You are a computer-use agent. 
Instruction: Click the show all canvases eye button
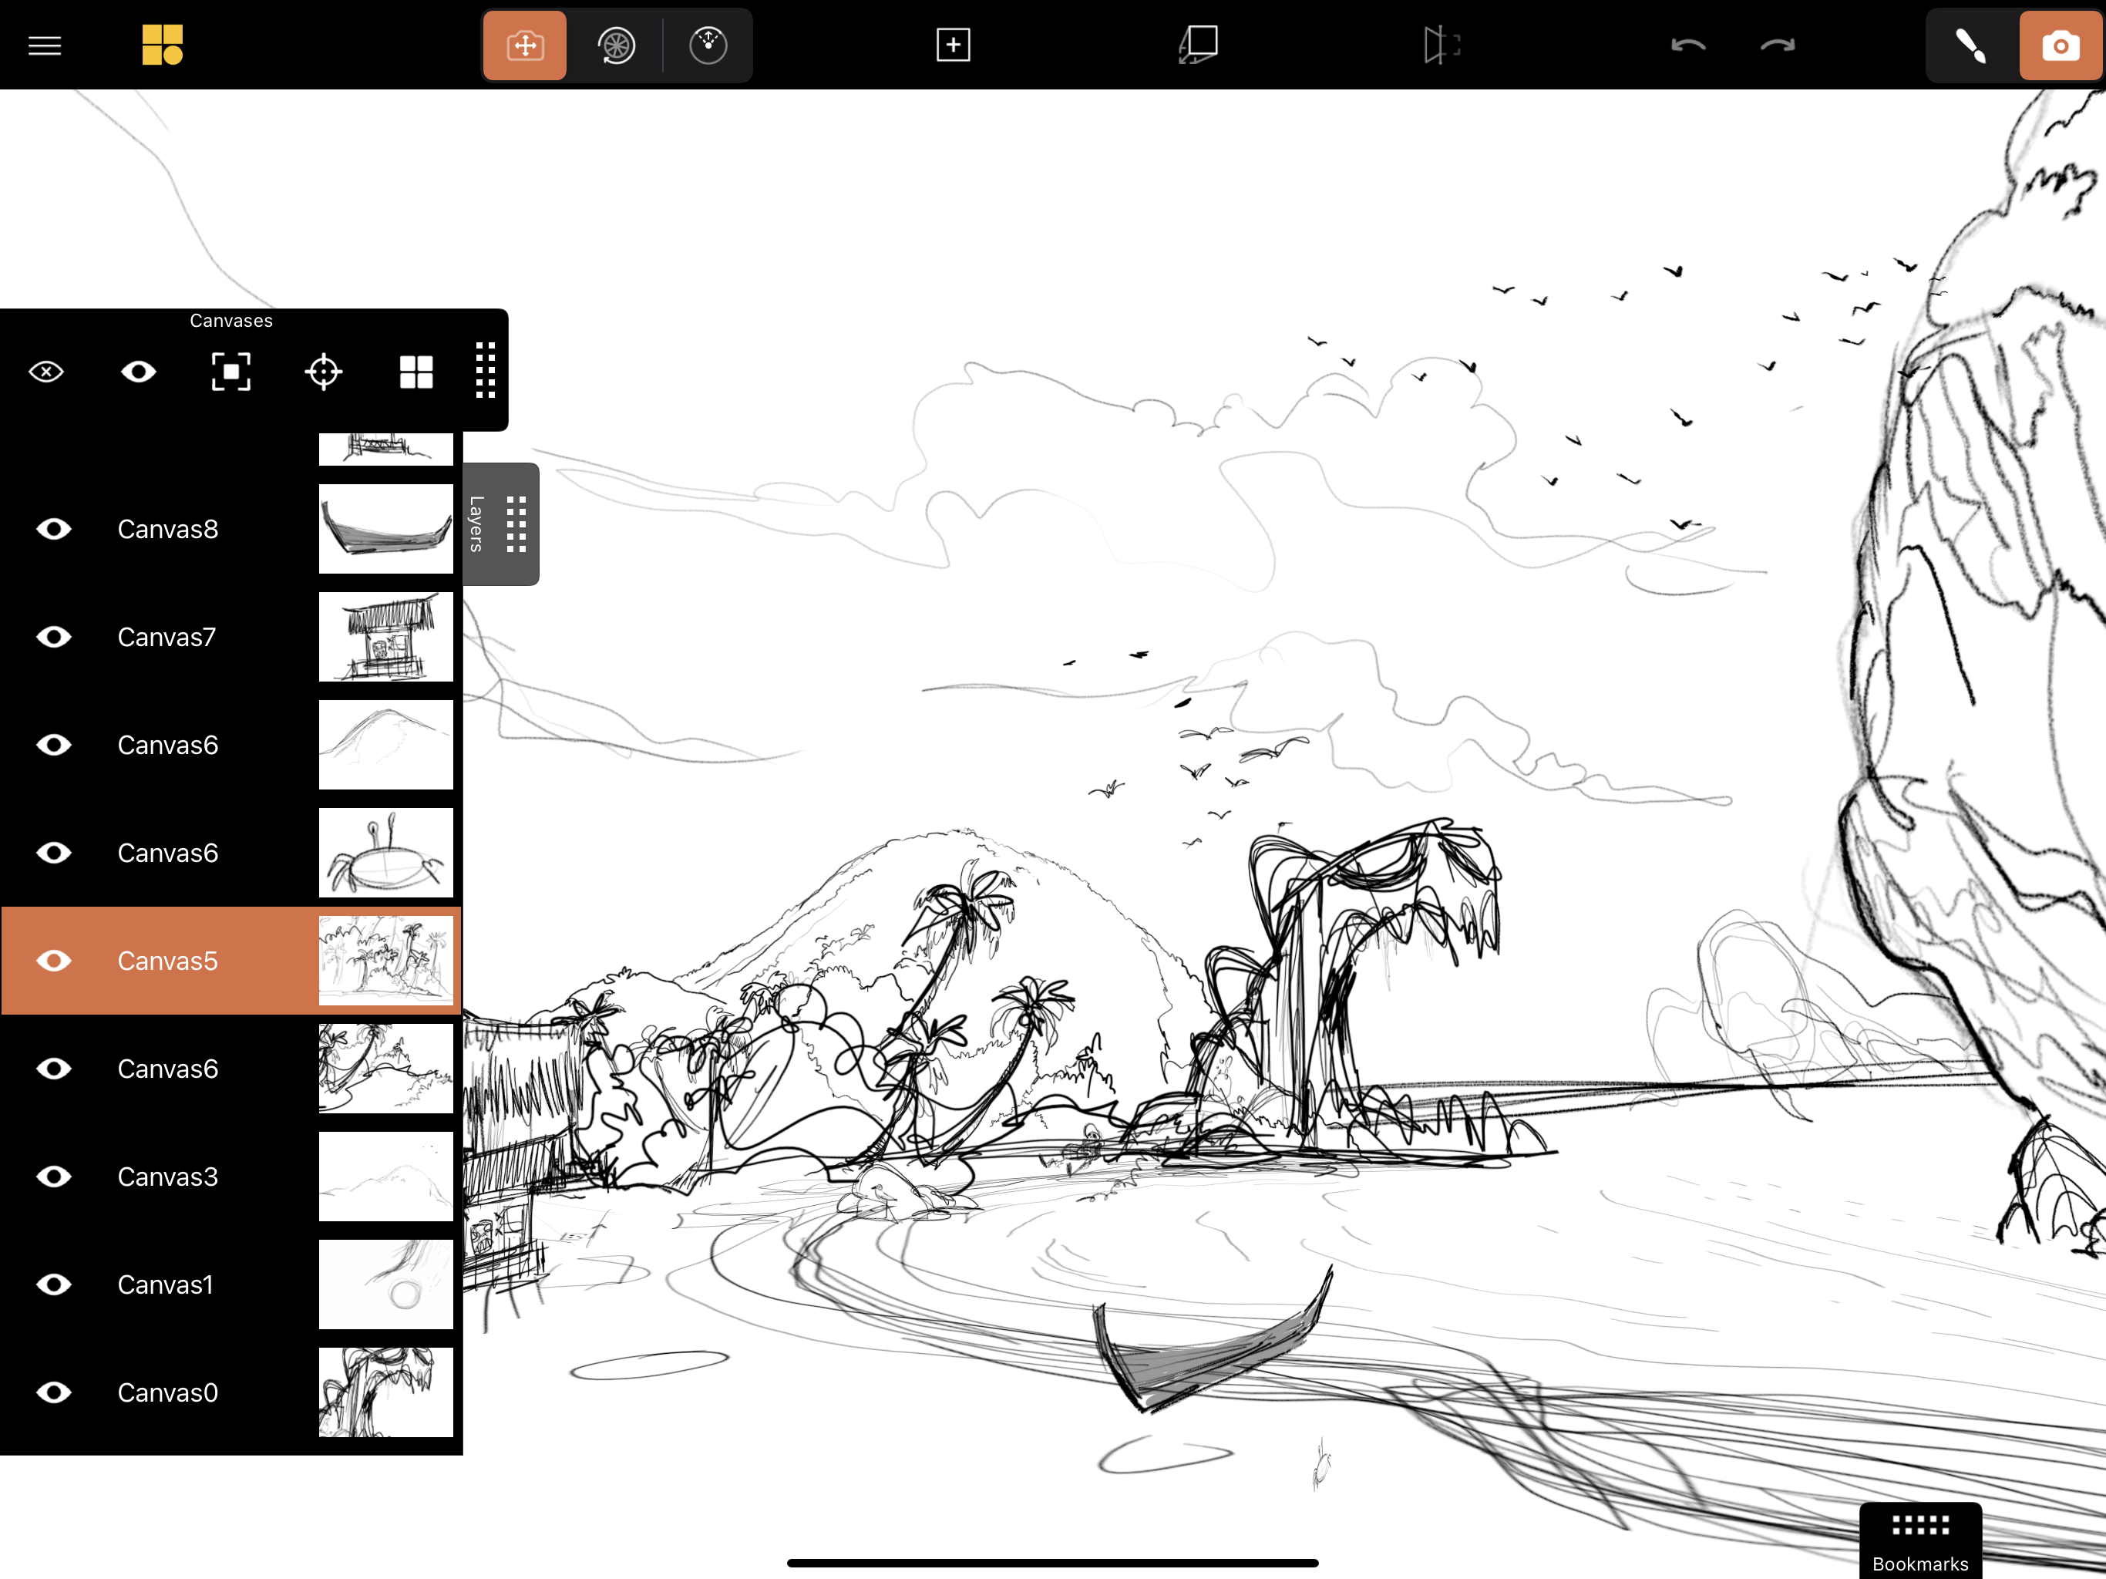[138, 372]
